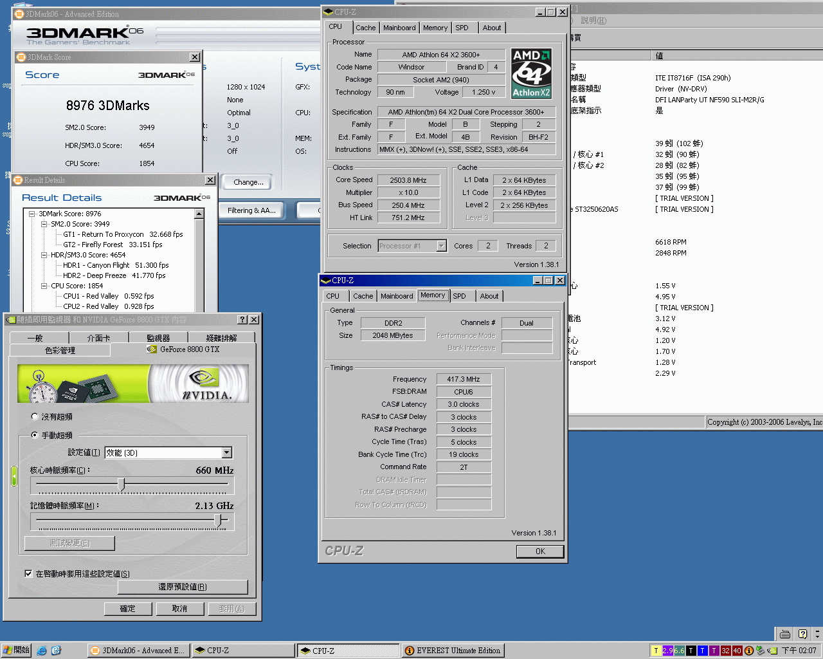Click the memory Frequency 417.3 MHz value
This screenshot has height=659, width=823.
(464, 379)
